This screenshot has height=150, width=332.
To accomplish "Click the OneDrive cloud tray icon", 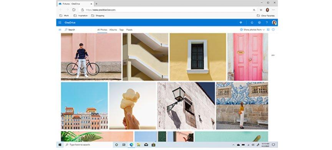I will (x=238, y=145).
